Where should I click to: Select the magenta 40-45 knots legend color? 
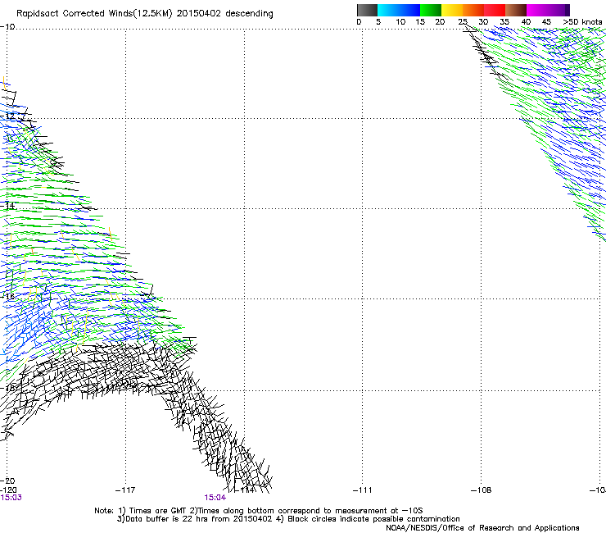tap(537, 10)
